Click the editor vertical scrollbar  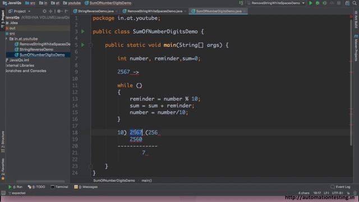(351, 82)
